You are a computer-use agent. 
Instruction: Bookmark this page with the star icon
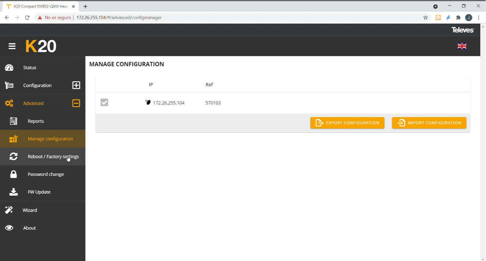pyautogui.click(x=425, y=17)
